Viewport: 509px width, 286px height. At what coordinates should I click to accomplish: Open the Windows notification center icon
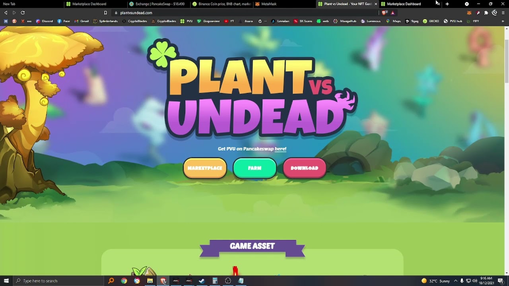[x=501, y=281]
